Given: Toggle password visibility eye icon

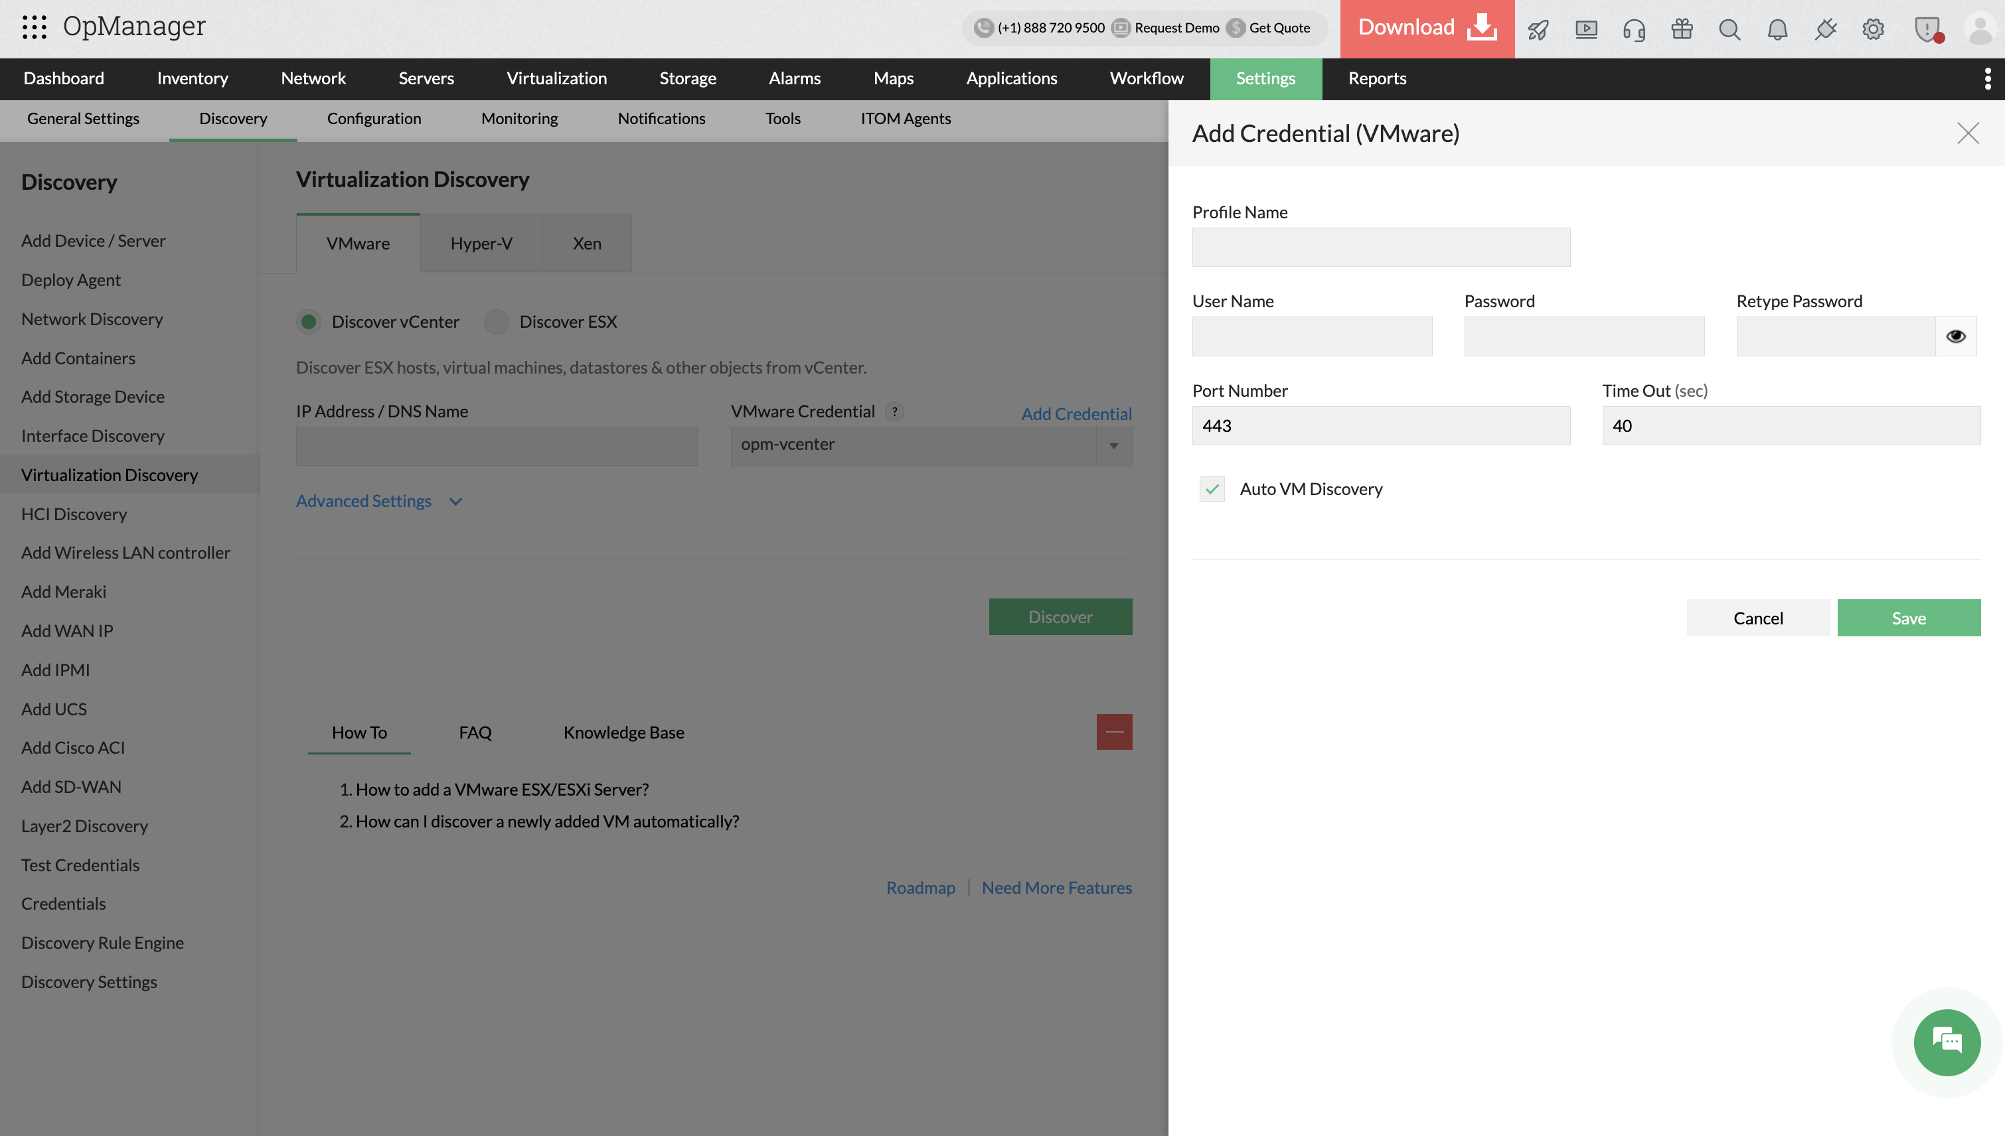Looking at the screenshot, I should (1955, 336).
